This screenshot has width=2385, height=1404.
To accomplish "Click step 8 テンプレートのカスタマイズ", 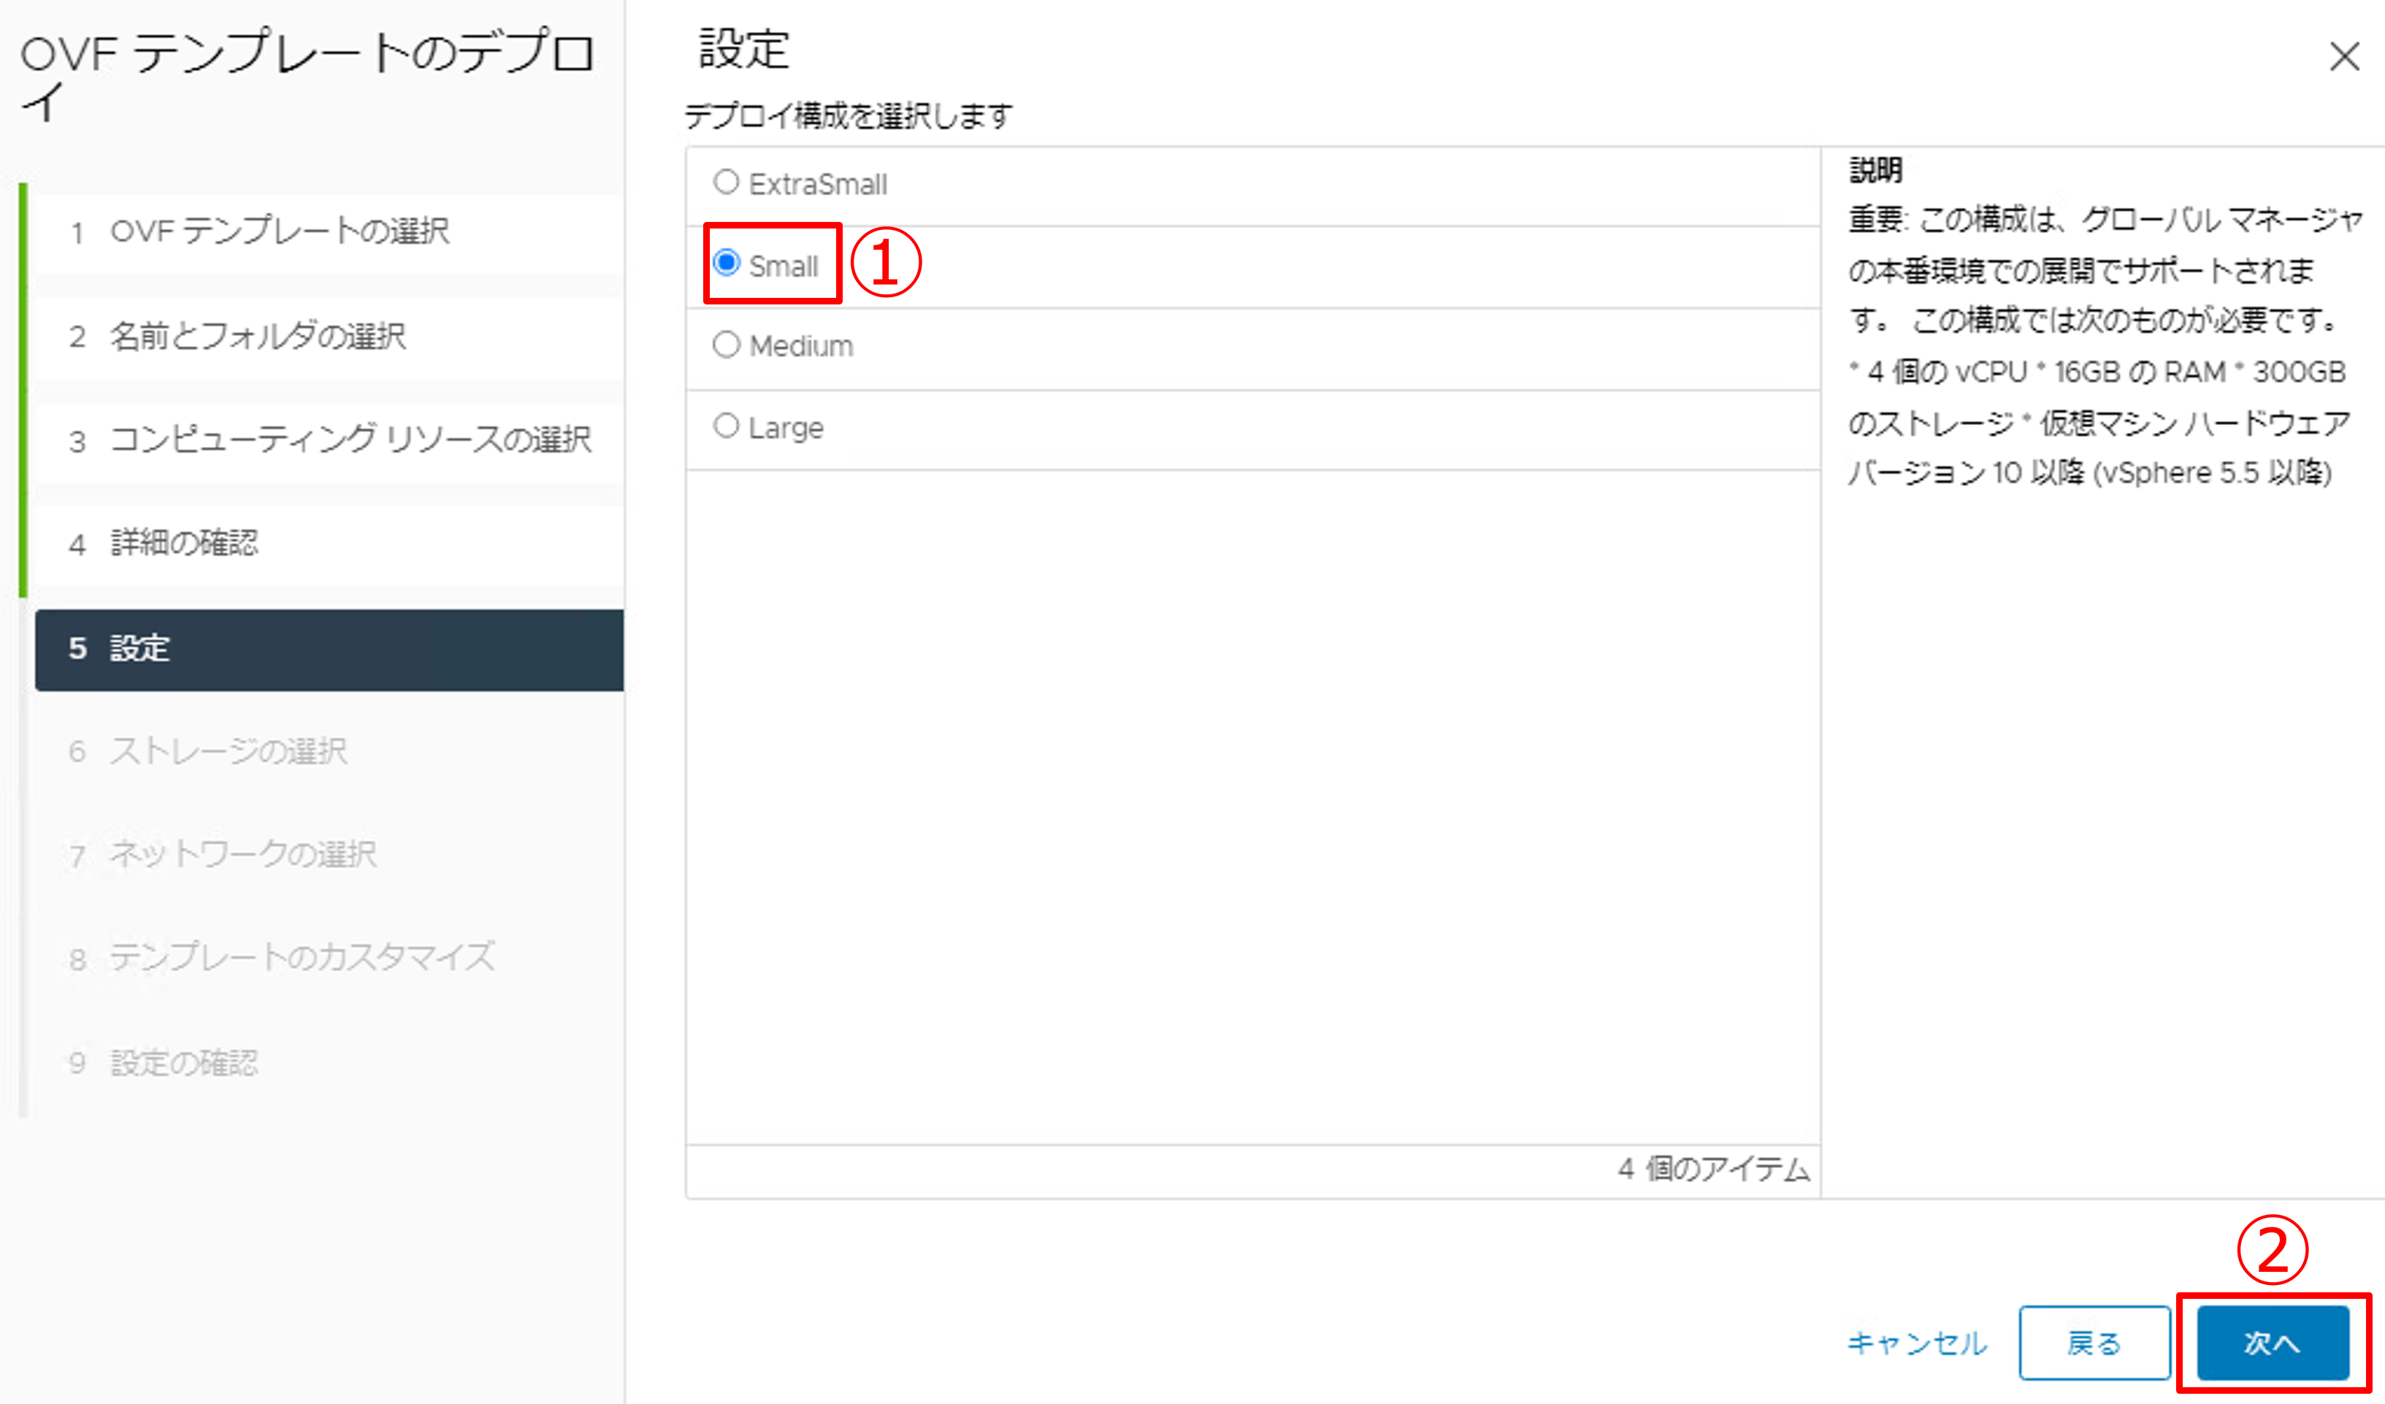I will [x=302, y=959].
